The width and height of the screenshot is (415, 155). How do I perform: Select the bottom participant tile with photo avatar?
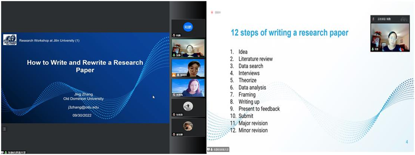pyautogui.click(x=188, y=127)
